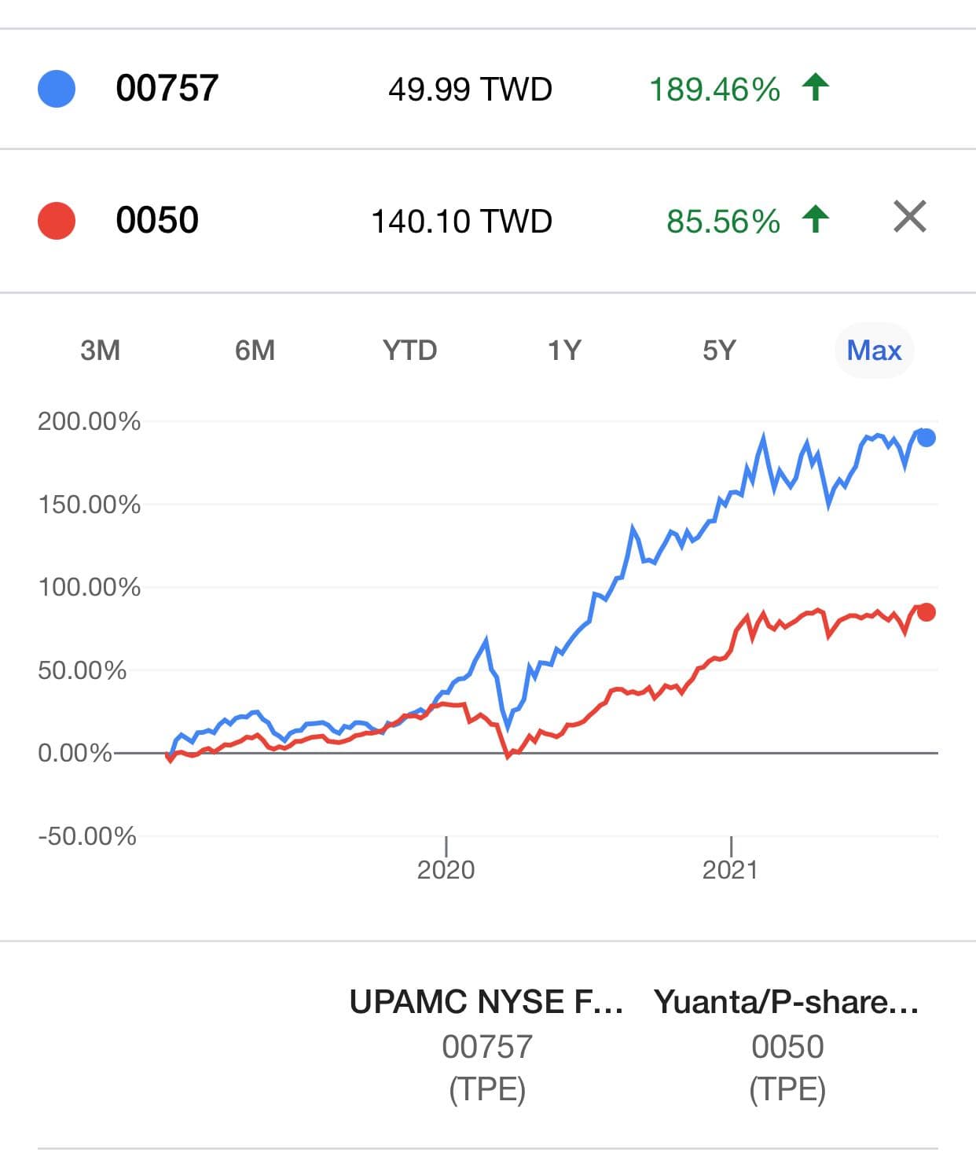Image resolution: width=976 pixels, height=1171 pixels.
Task: Remove the 0050 comparison with X
Action: tap(910, 217)
